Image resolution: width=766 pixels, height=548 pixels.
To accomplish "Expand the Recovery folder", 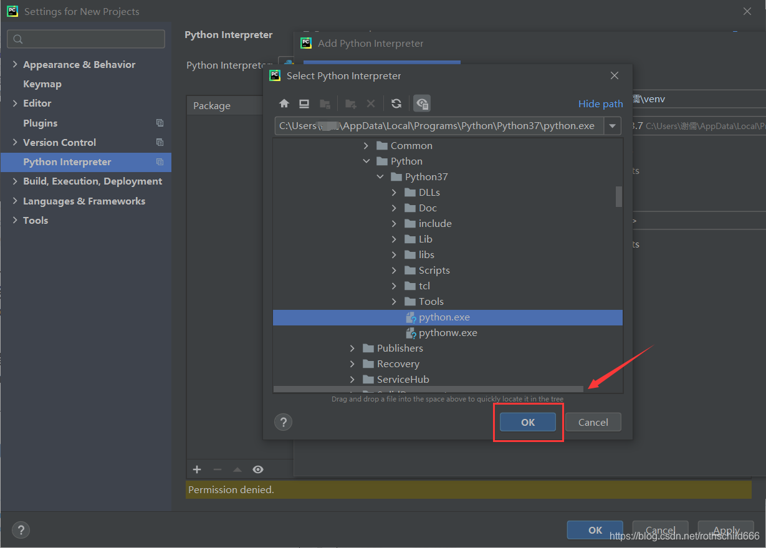I will 353,364.
